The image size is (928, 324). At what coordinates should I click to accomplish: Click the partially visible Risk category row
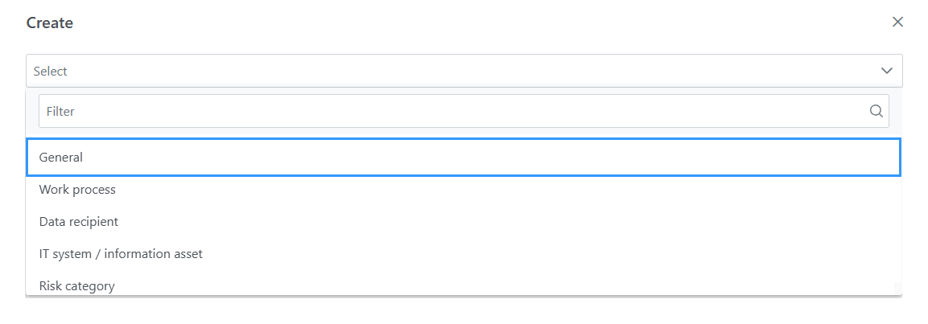pos(464,285)
